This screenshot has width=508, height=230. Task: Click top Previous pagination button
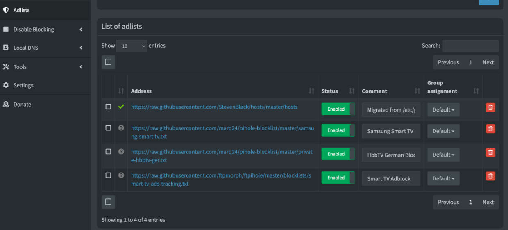coord(448,62)
